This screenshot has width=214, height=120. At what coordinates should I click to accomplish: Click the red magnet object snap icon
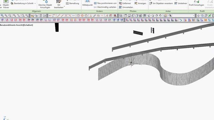115,16
